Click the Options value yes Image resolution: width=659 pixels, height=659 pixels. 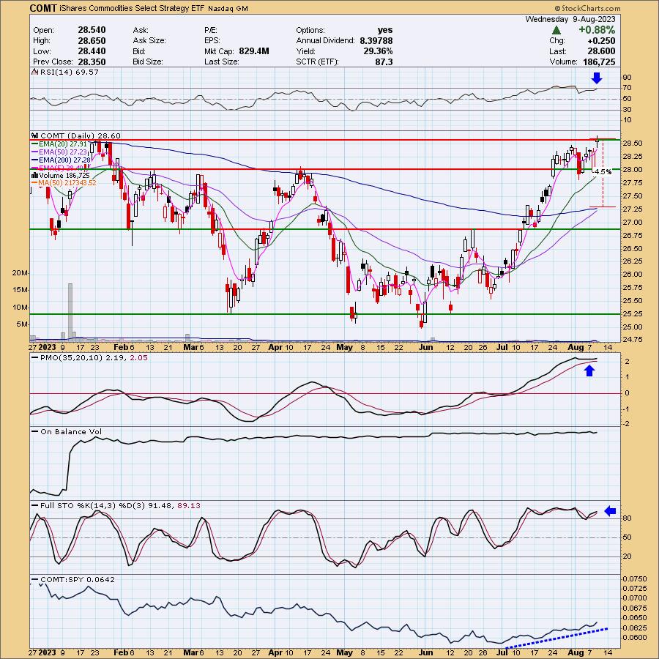point(385,30)
